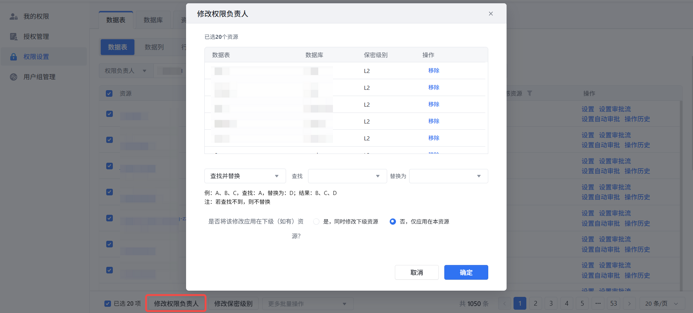Uncheck the fourth resource row checkbox
Viewport: 693px width, 313px height.
[110, 192]
